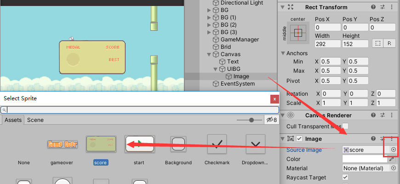Collapse the Image component

pyautogui.click(x=282, y=138)
